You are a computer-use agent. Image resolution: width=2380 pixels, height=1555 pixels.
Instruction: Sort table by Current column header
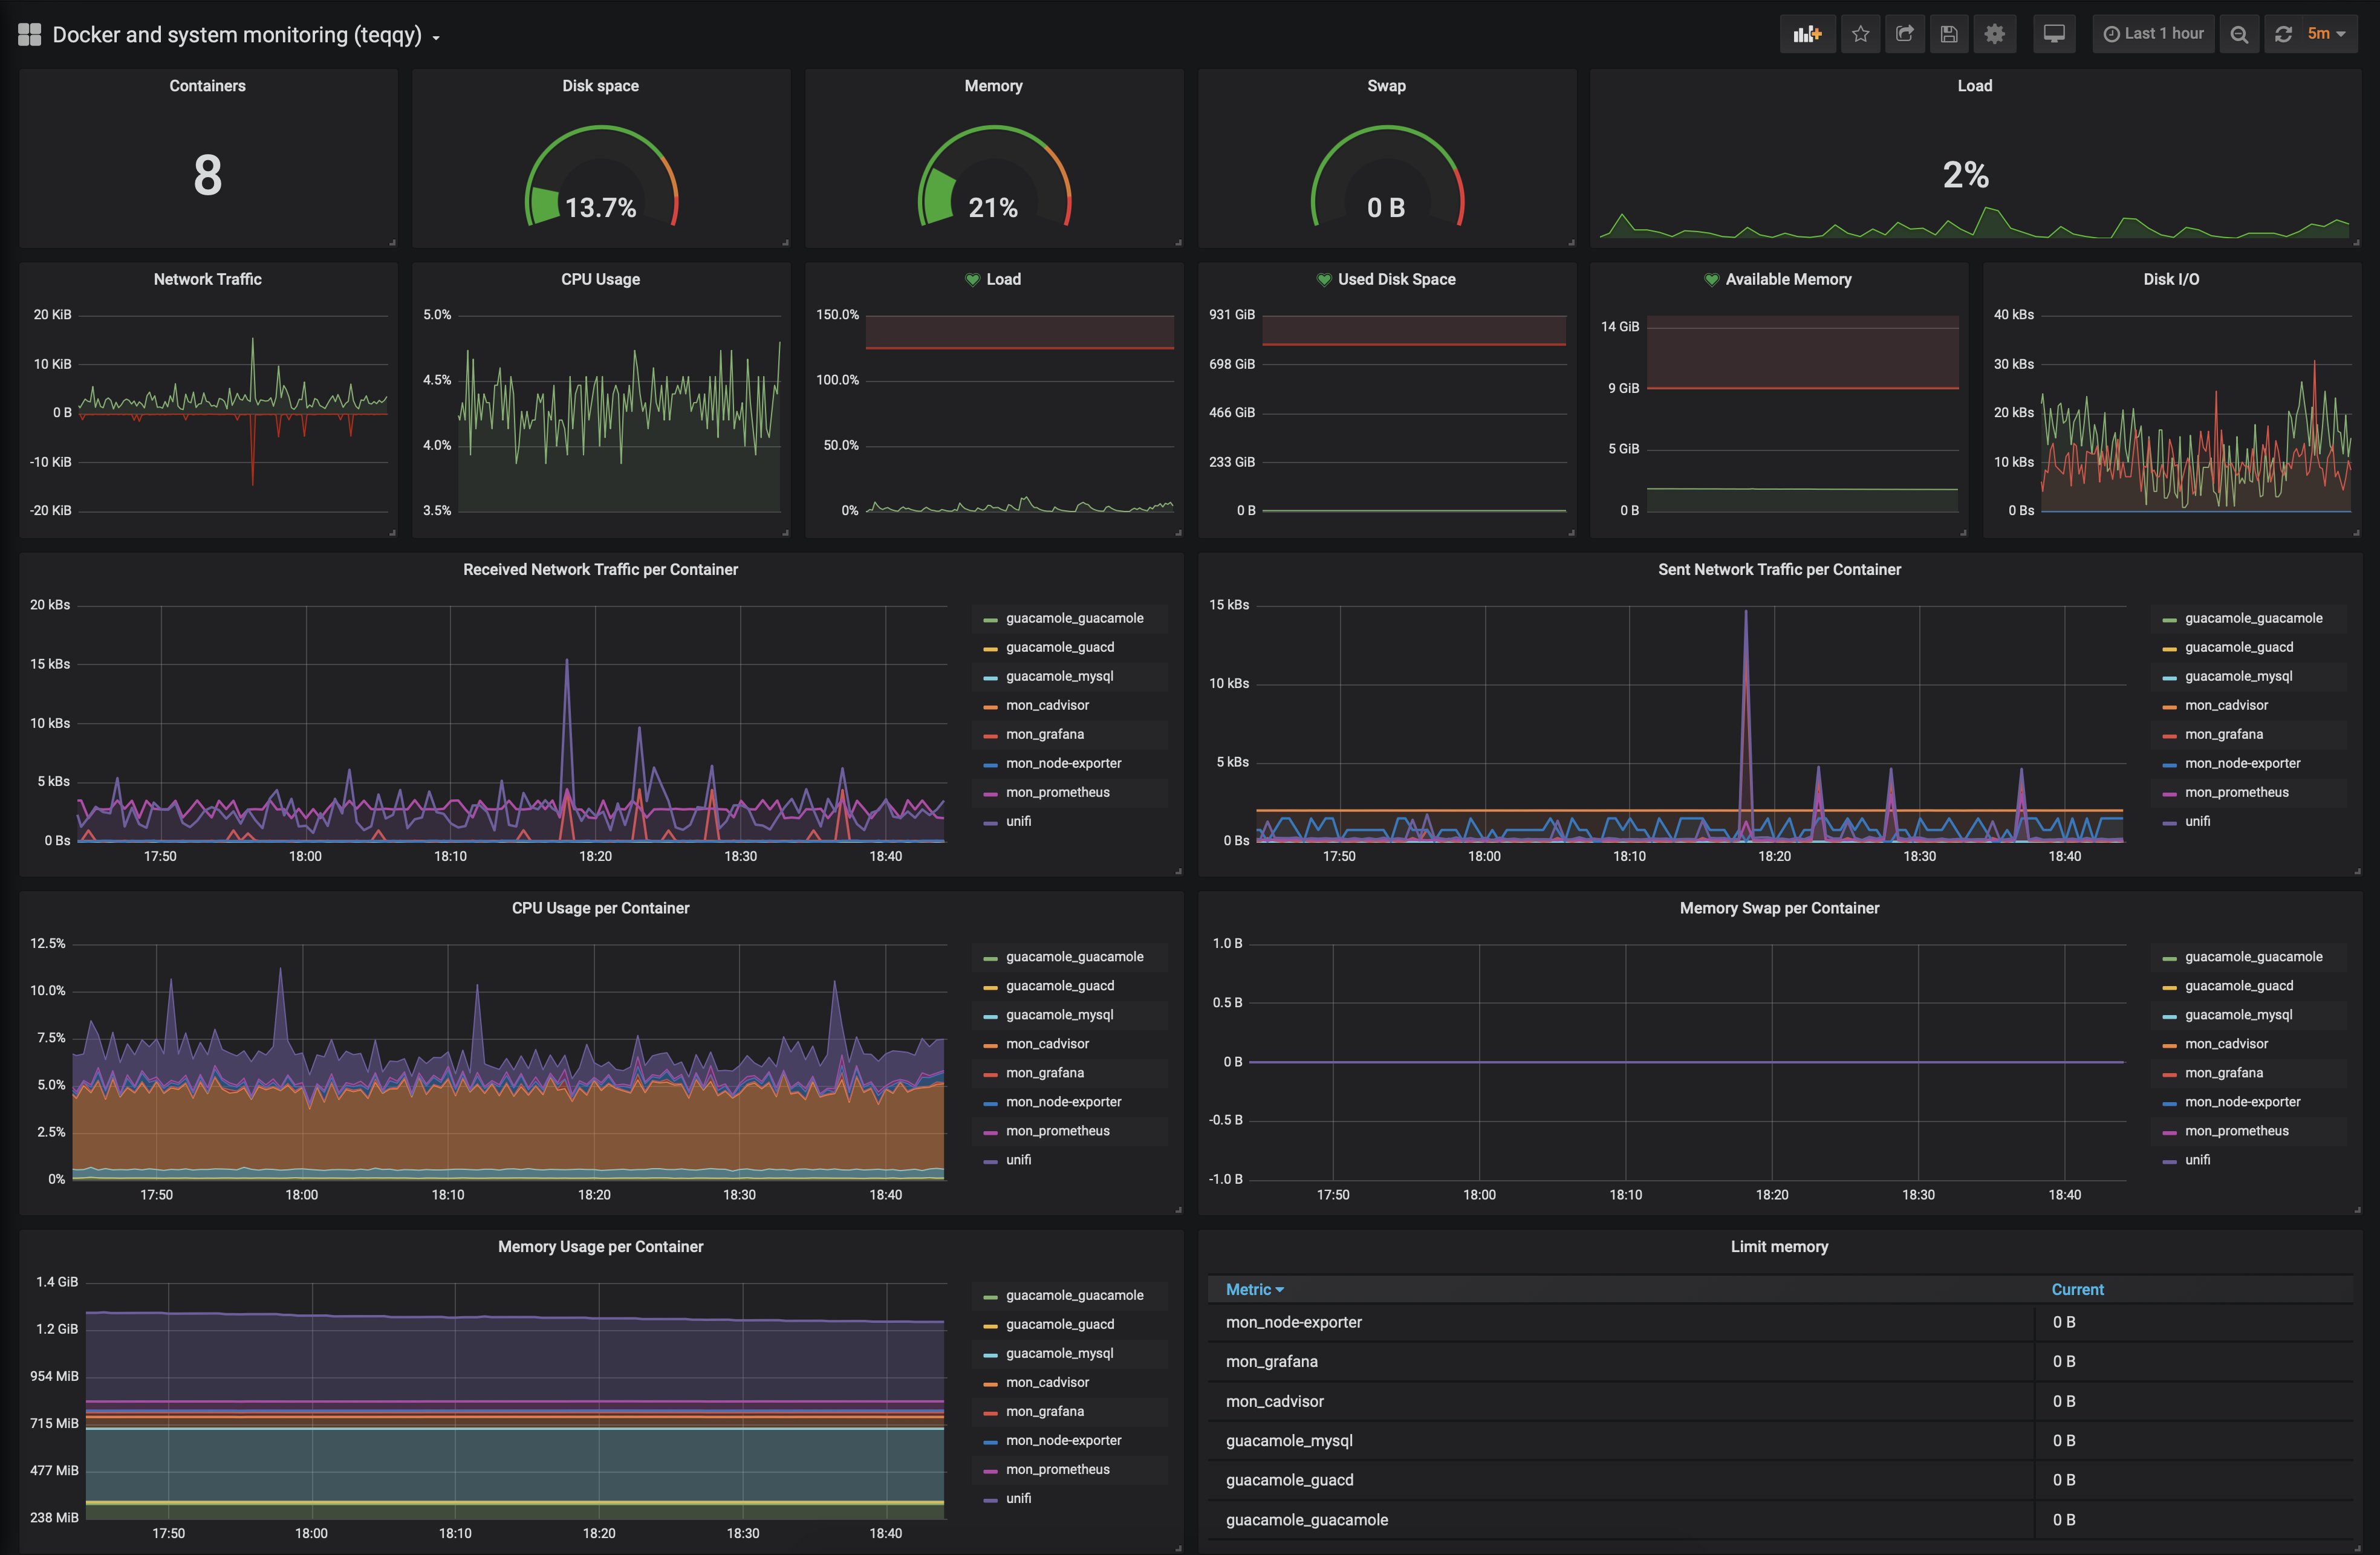coord(2077,1290)
